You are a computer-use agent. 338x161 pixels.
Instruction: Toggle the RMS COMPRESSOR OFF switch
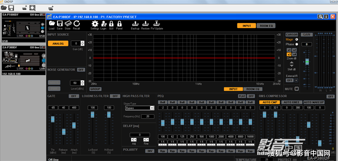coord(330,96)
